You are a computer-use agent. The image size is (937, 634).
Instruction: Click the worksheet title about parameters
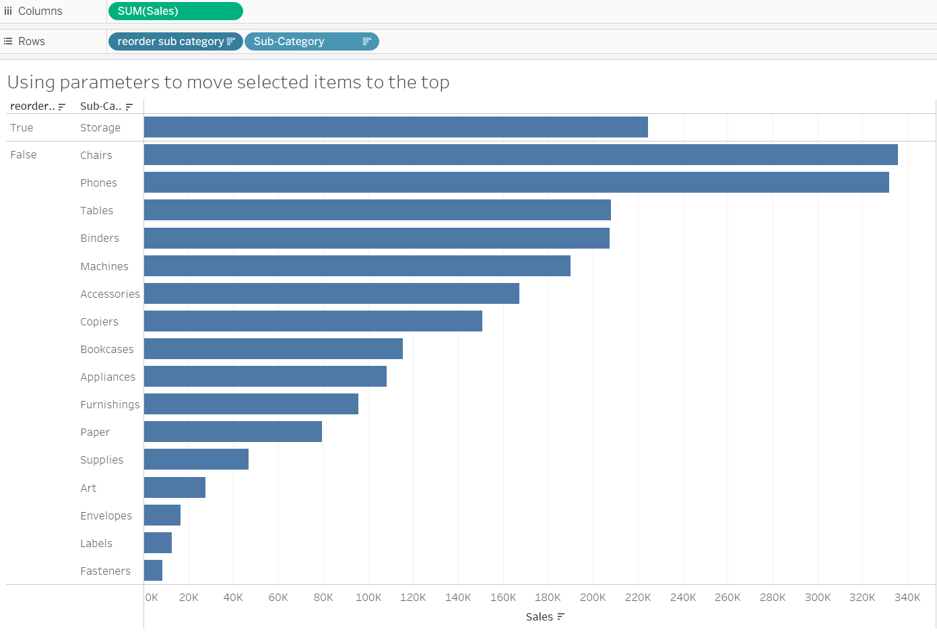click(228, 82)
